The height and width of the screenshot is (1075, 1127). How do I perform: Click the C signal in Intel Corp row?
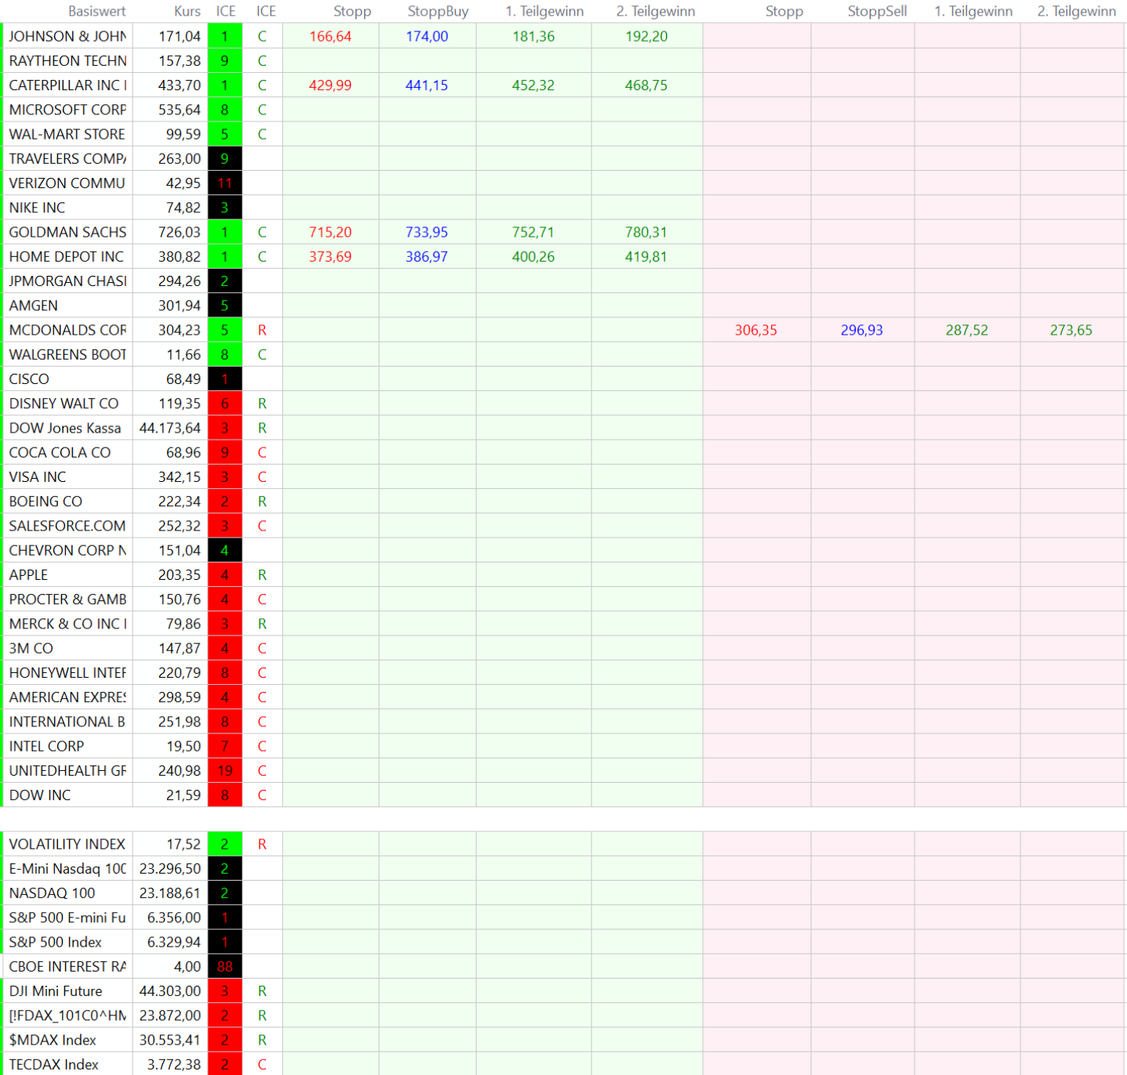pyautogui.click(x=262, y=746)
